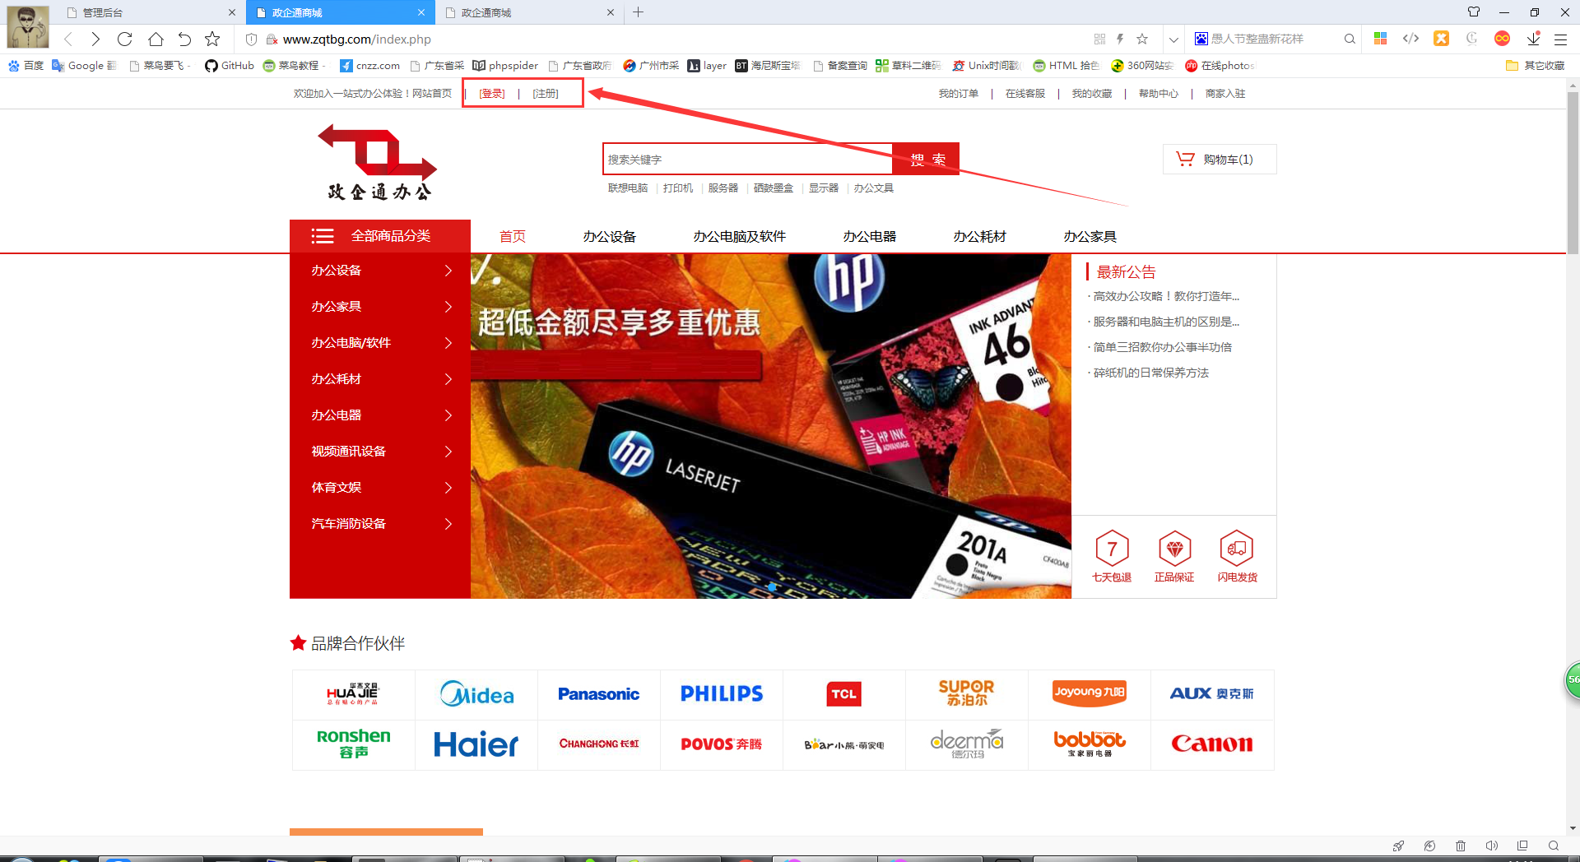Click the Haier brand logo
This screenshot has height=862, width=1580.
(x=476, y=744)
